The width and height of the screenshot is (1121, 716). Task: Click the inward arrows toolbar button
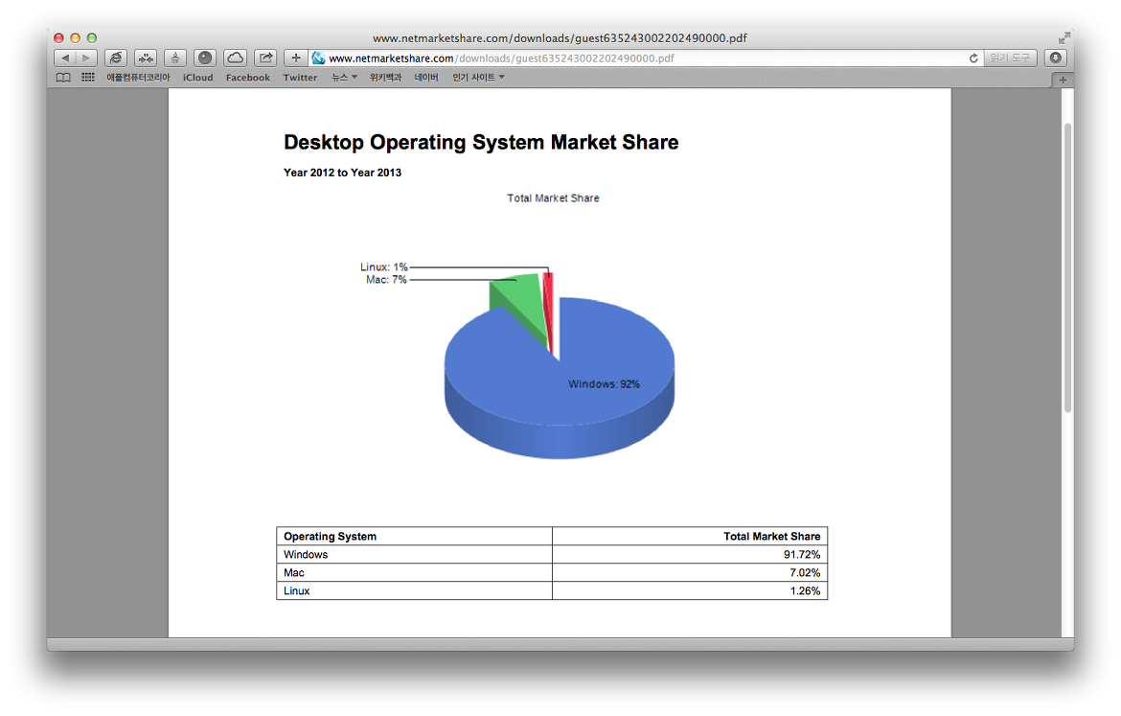tap(146, 58)
